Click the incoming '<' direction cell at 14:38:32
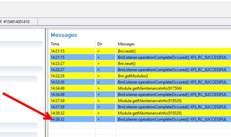The width and height of the screenshot is (231, 137). click(98, 119)
